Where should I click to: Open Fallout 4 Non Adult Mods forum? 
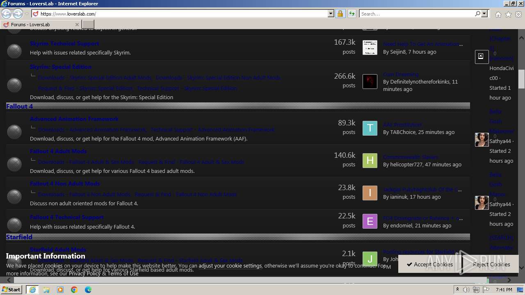click(x=65, y=184)
